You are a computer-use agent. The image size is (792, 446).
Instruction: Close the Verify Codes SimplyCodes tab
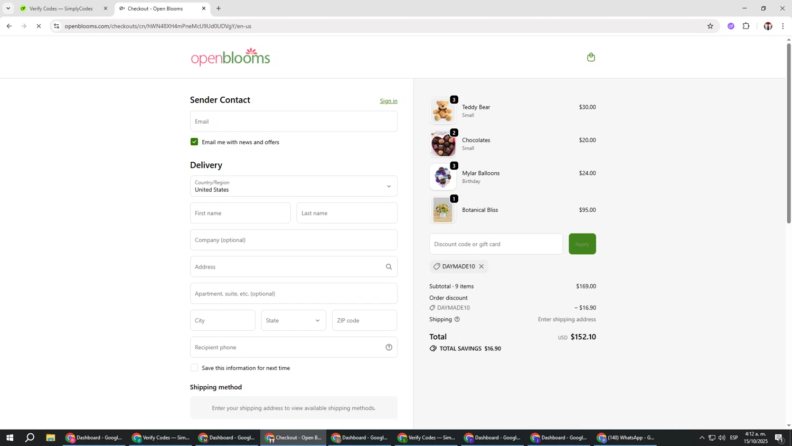click(x=106, y=8)
